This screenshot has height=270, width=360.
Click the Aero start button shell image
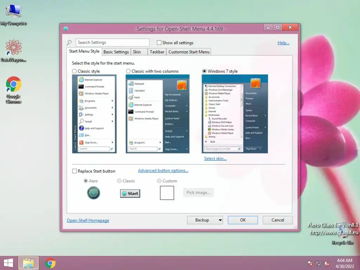tap(94, 193)
